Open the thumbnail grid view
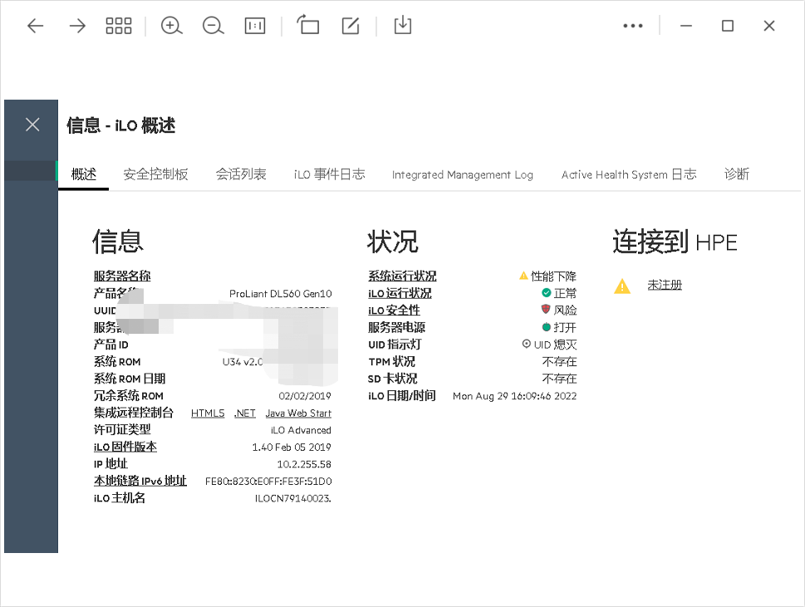The height and width of the screenshot is (607, 805). click(x=119, y=26)
